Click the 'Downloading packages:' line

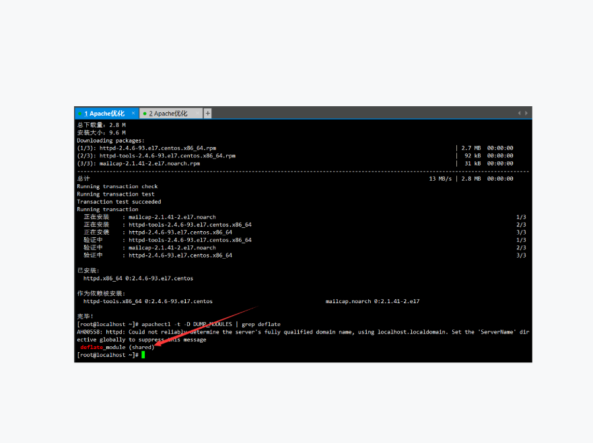111,140
